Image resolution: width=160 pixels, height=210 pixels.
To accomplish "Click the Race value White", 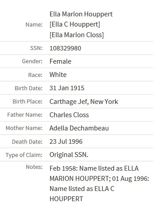I will 58,75.
